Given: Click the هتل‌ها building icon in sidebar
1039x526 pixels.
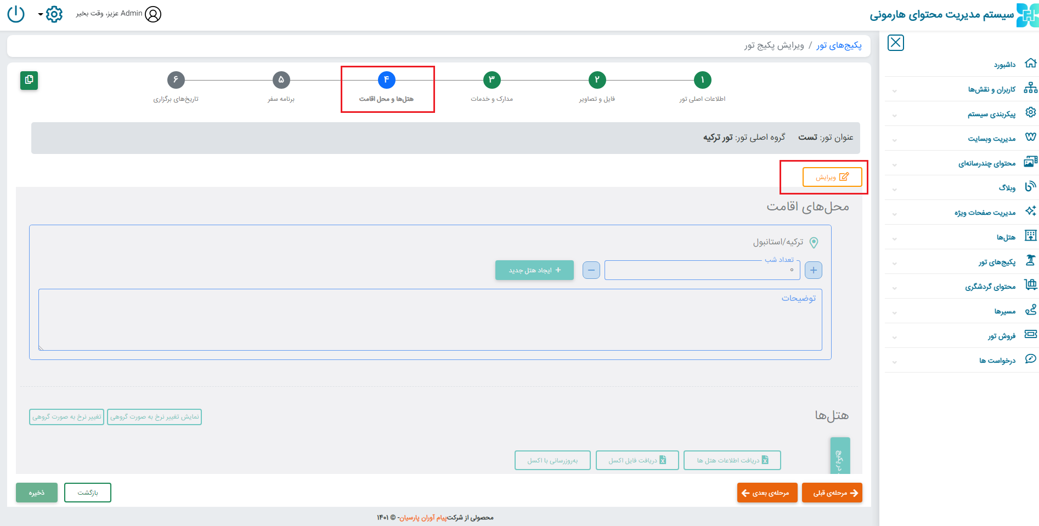Looking at the screenshot, I should point(1030,236).
